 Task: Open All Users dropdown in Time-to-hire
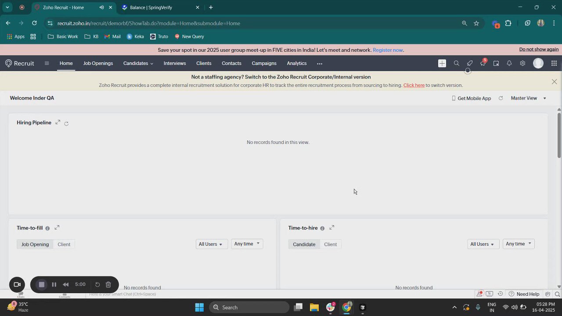pyautogui.click(x=483, y=244)
